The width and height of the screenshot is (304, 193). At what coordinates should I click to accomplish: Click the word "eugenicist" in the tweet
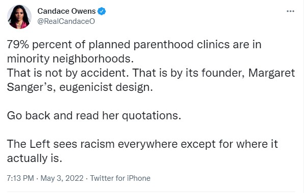[x=86, y=87]
